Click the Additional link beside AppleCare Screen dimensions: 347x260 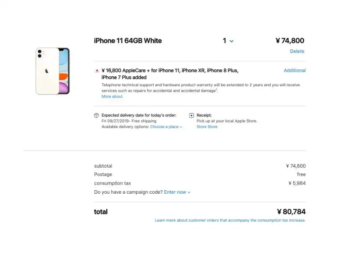point(295,70)
